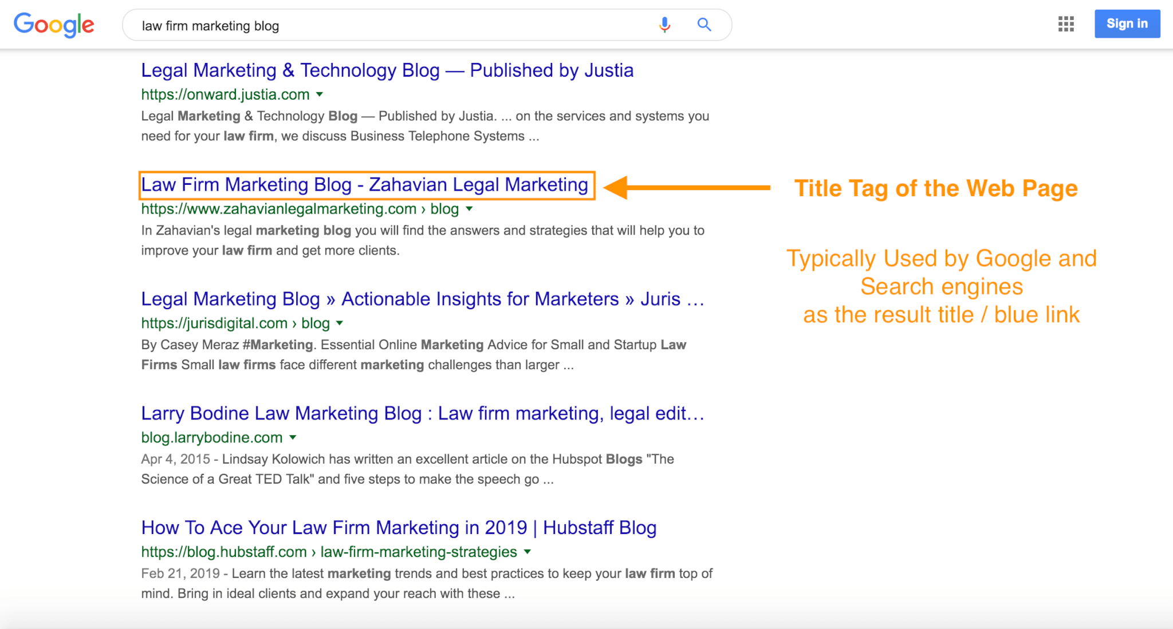Open Law Firm Marketing Blog Zahavian result
Screen dimensions: 1173x629
[x=365, y=185]
